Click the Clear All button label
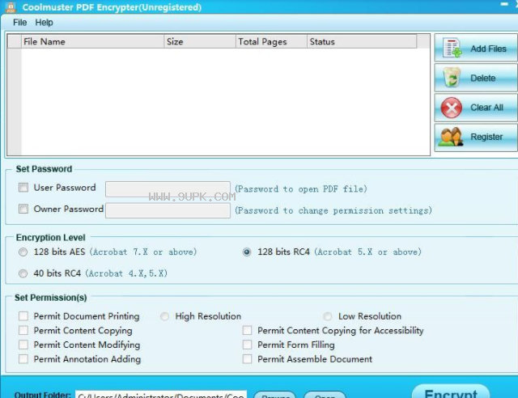Image resolution: width=518 pixels, height=398 pixels. [x=486, y=108]
